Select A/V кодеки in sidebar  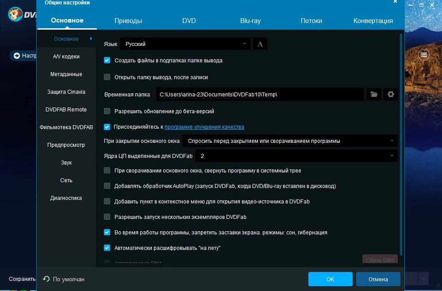tap(66, 56)
